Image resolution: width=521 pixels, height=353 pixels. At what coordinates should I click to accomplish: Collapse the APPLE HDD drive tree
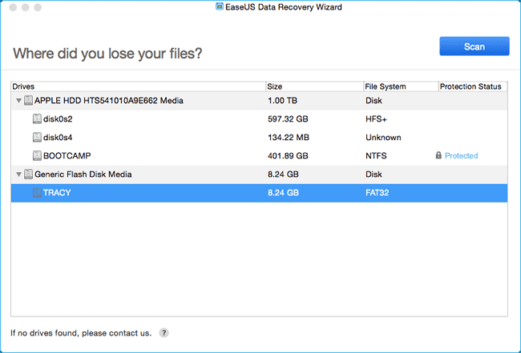click(x=18, y=100)
